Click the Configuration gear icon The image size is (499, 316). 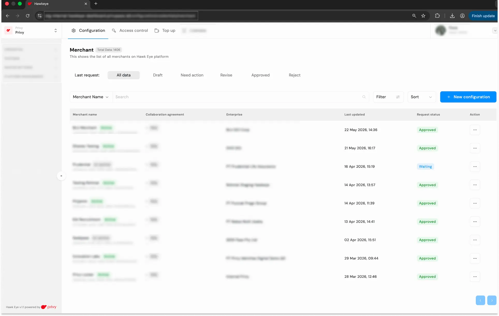[x=74, y=30]
